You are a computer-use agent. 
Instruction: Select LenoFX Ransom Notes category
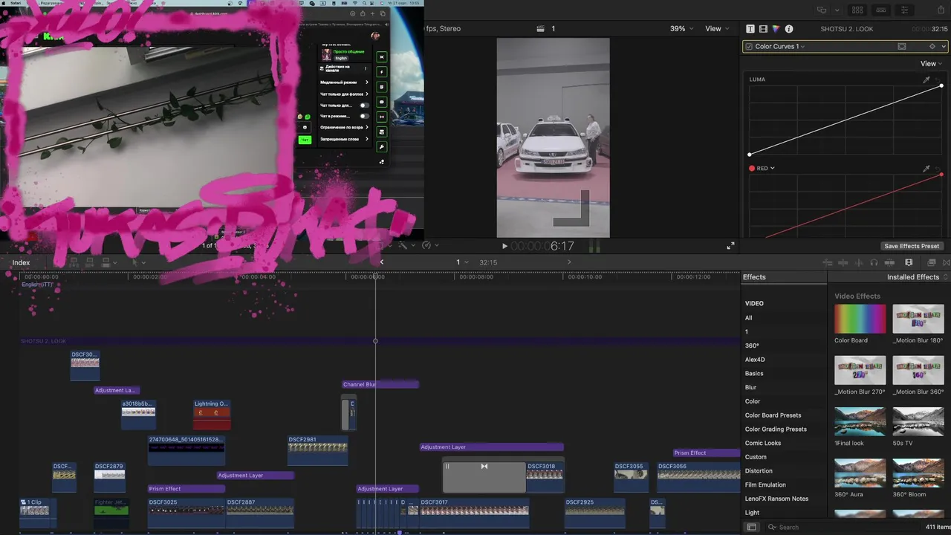click(x=776, y=499)
